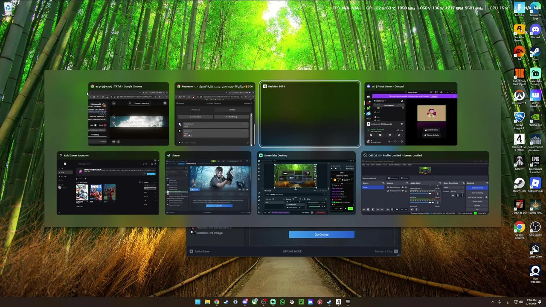
Task: Select the ELDEN RING desktop shortcut
Action: pos(535,208)
